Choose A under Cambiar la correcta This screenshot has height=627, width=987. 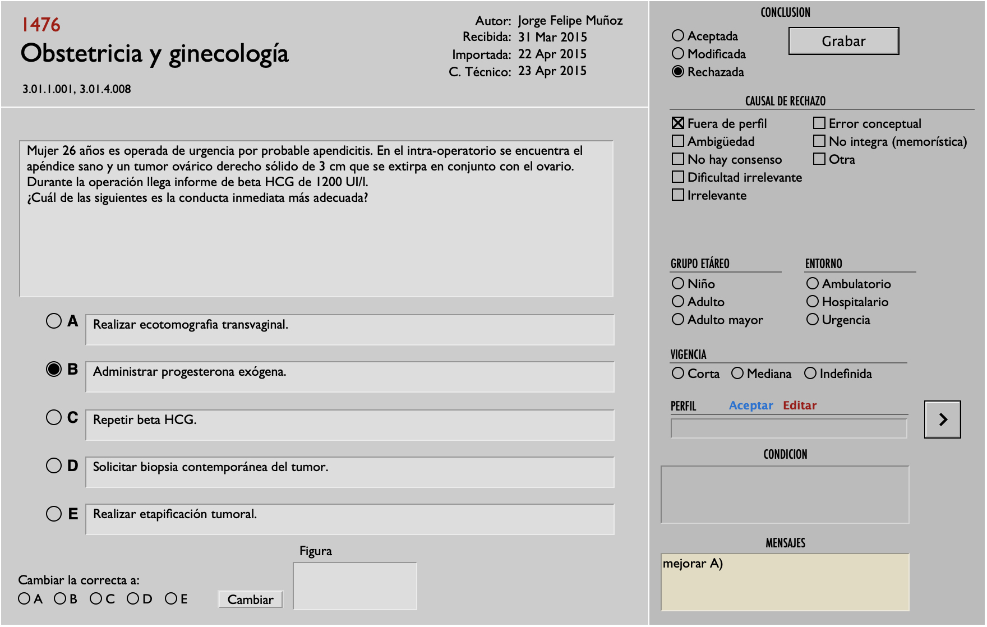pos(24,599)
